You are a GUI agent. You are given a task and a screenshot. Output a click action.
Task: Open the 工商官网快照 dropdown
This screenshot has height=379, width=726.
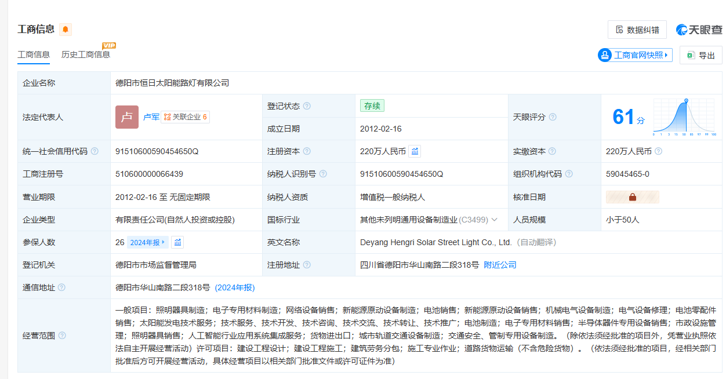tap(635, 55)
